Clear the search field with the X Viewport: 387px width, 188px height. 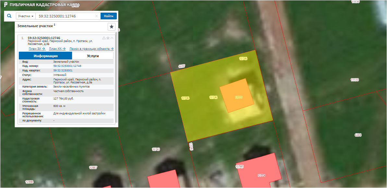click(96, 16)
